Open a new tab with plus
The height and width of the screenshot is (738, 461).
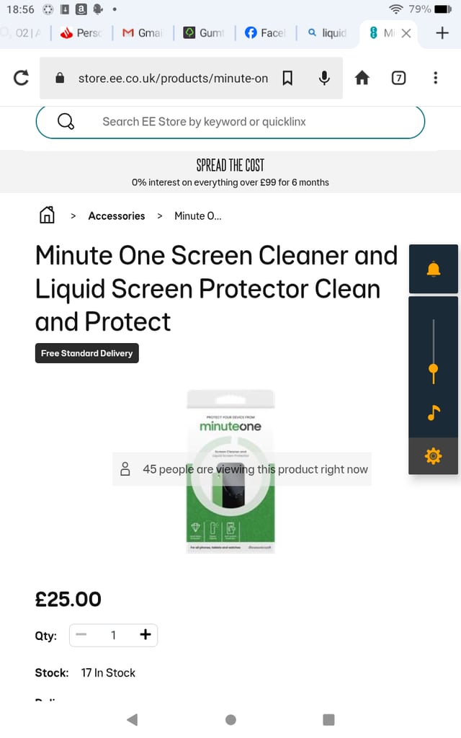coord(442,33)
